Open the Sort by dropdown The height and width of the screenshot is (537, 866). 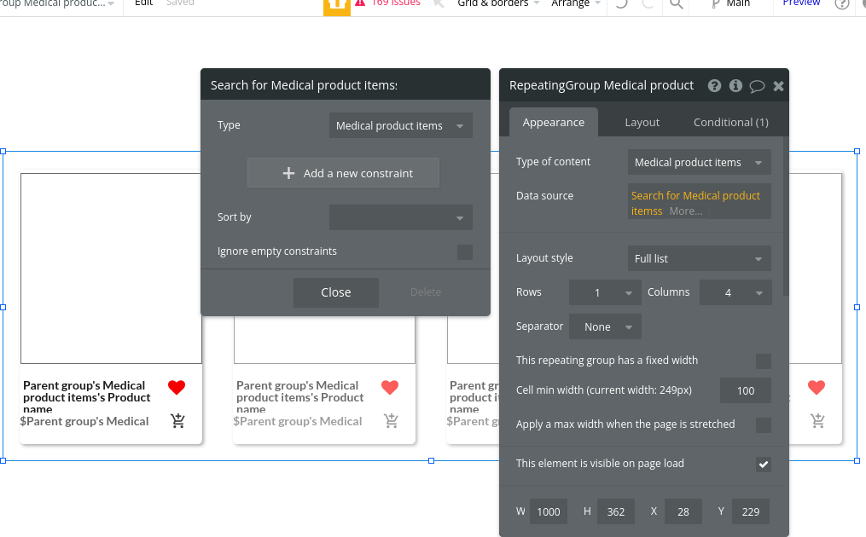coord(400,217)
